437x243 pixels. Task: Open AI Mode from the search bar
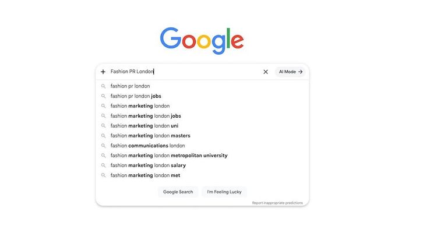pos(290,72)
